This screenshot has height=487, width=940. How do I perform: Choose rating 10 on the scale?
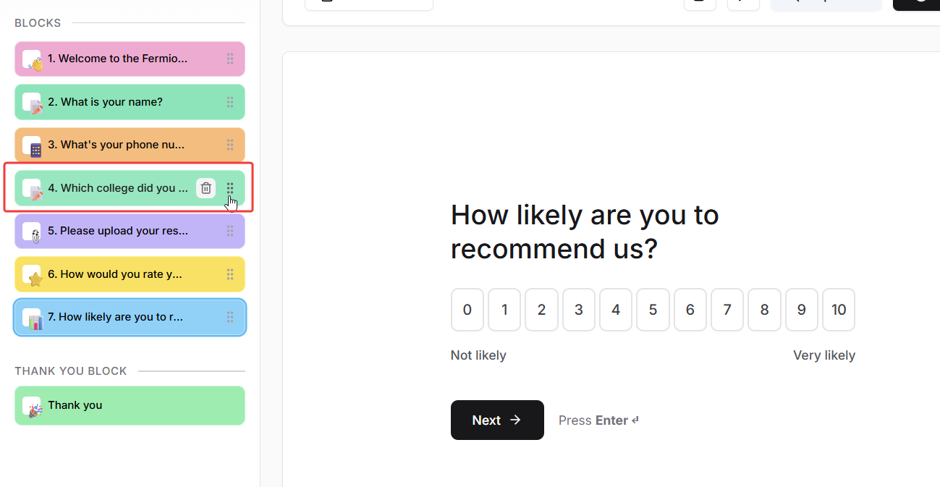click(839, 310)
